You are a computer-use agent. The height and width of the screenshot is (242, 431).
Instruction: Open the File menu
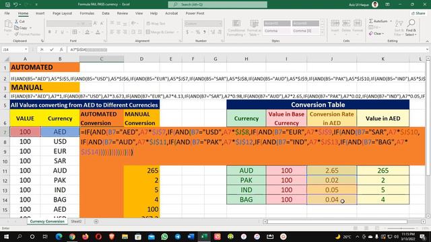click(x=7, y=13)
